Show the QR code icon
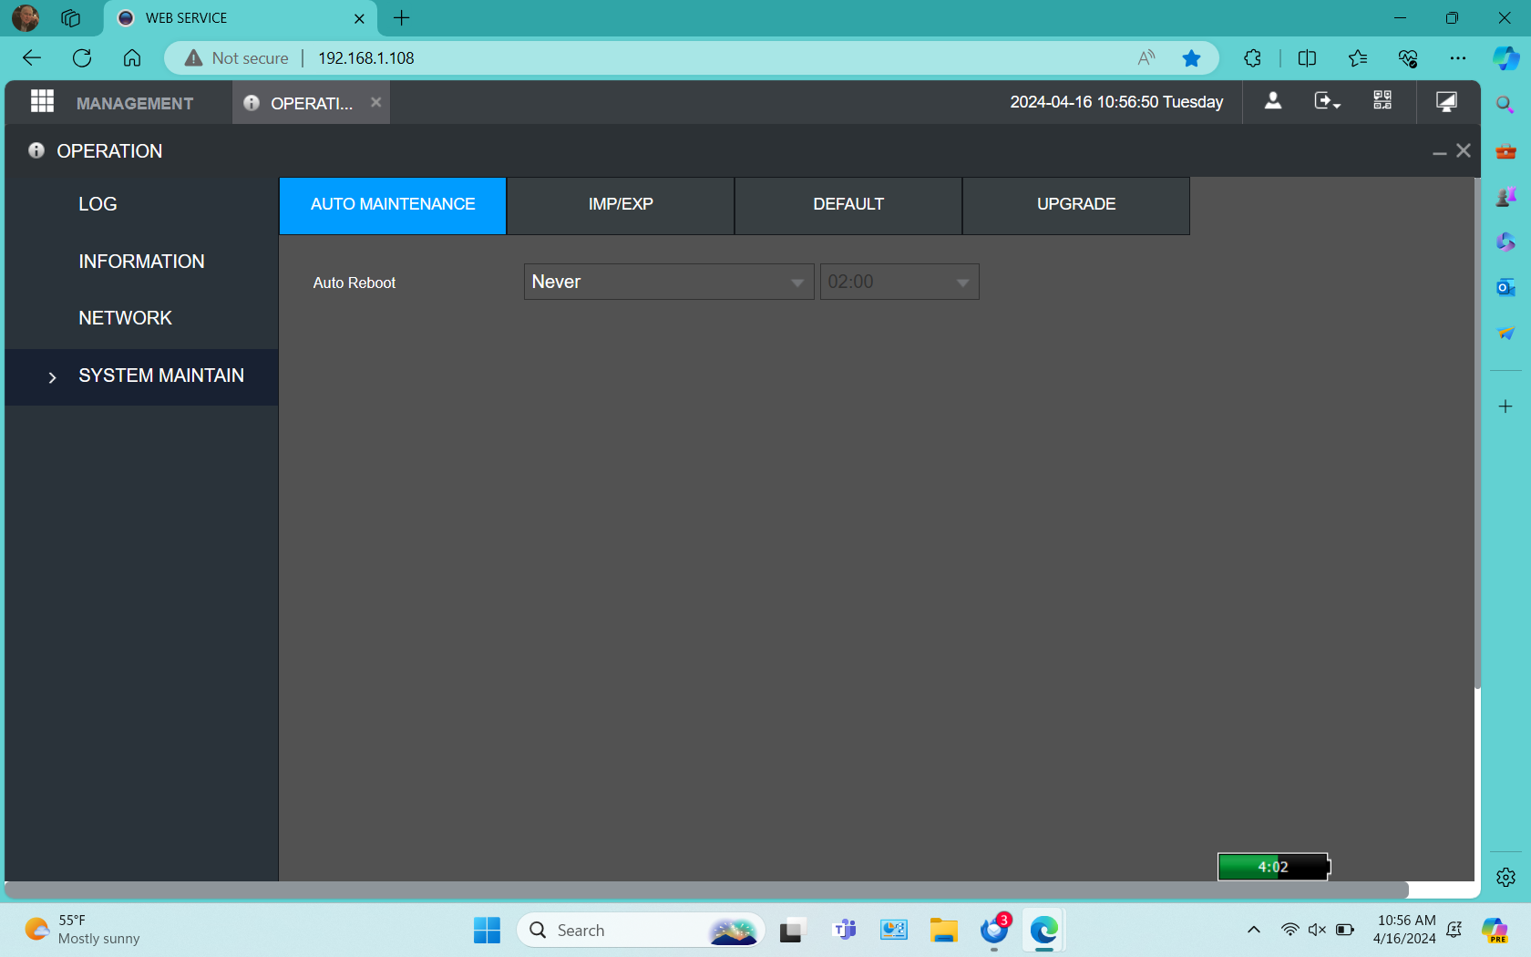The width and height of the screenshot is (1531, 957). pyautogui.click(x=1382, y=100)
